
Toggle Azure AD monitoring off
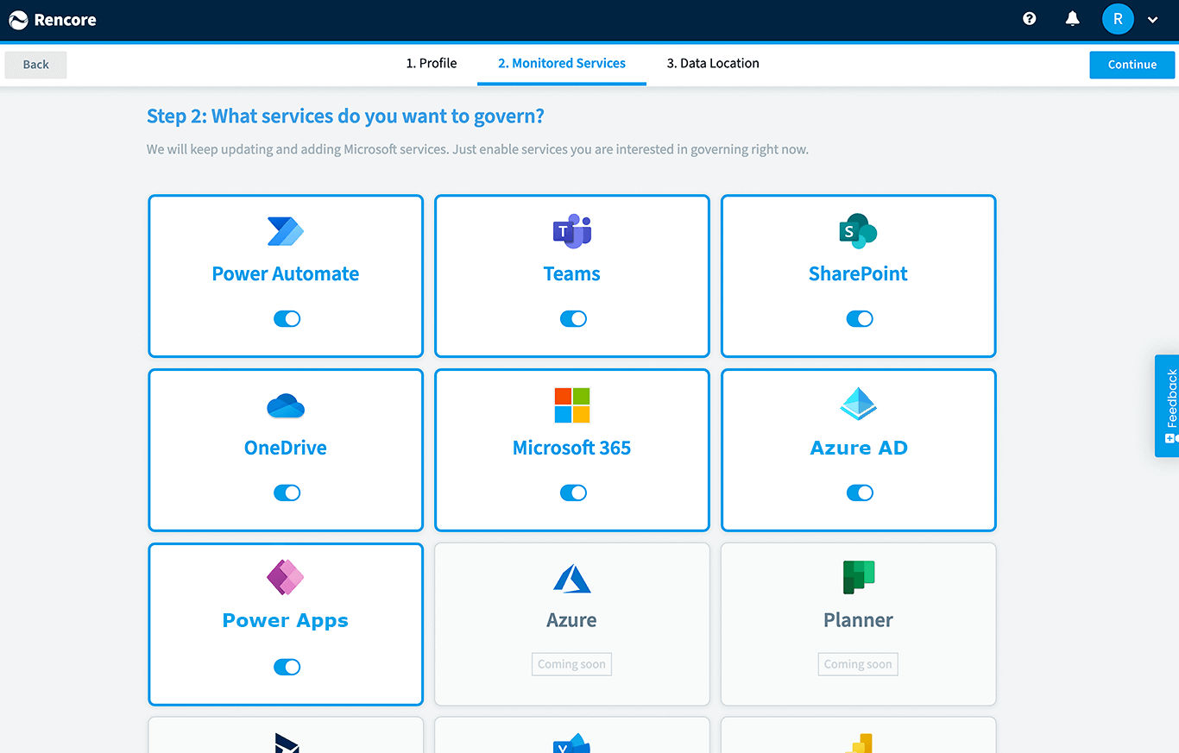coord(860,493)
